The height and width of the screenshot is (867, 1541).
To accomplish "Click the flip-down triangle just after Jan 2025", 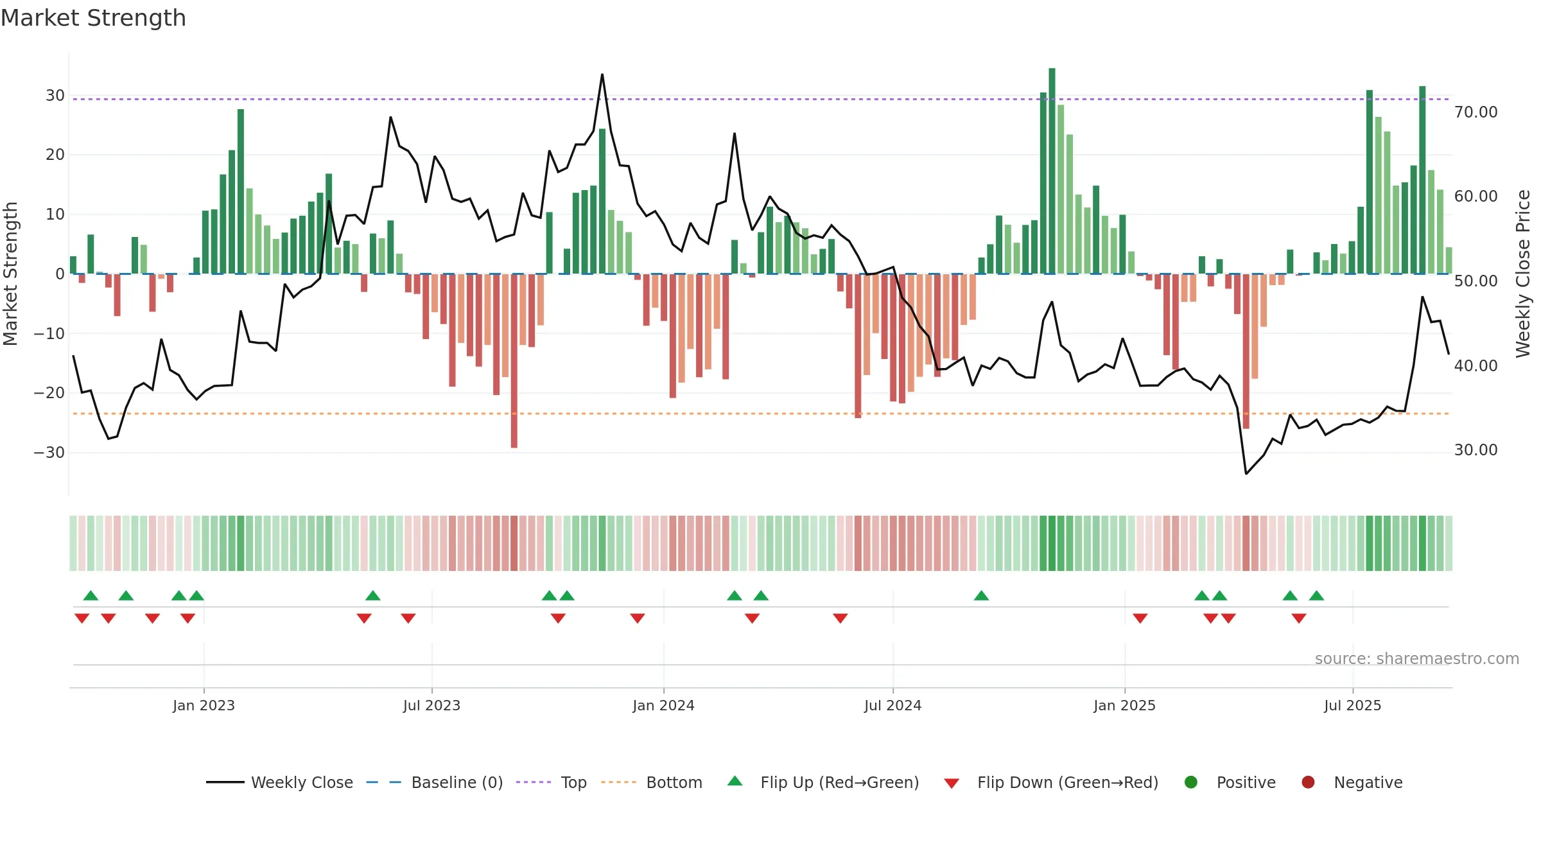I will (1140, 618).
